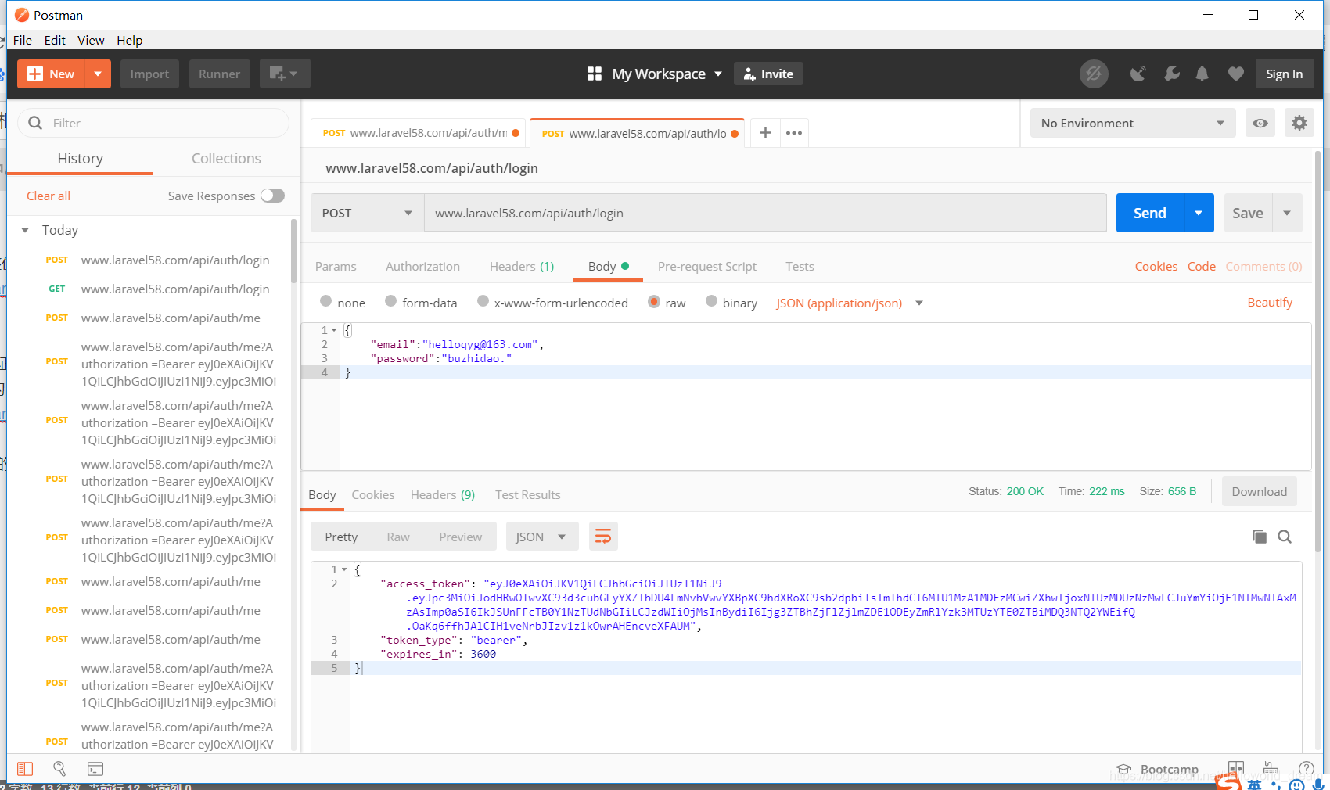Open No Environment dropdown
The width and height of the screenshot is (1330, 790).
coord(1133,123)
